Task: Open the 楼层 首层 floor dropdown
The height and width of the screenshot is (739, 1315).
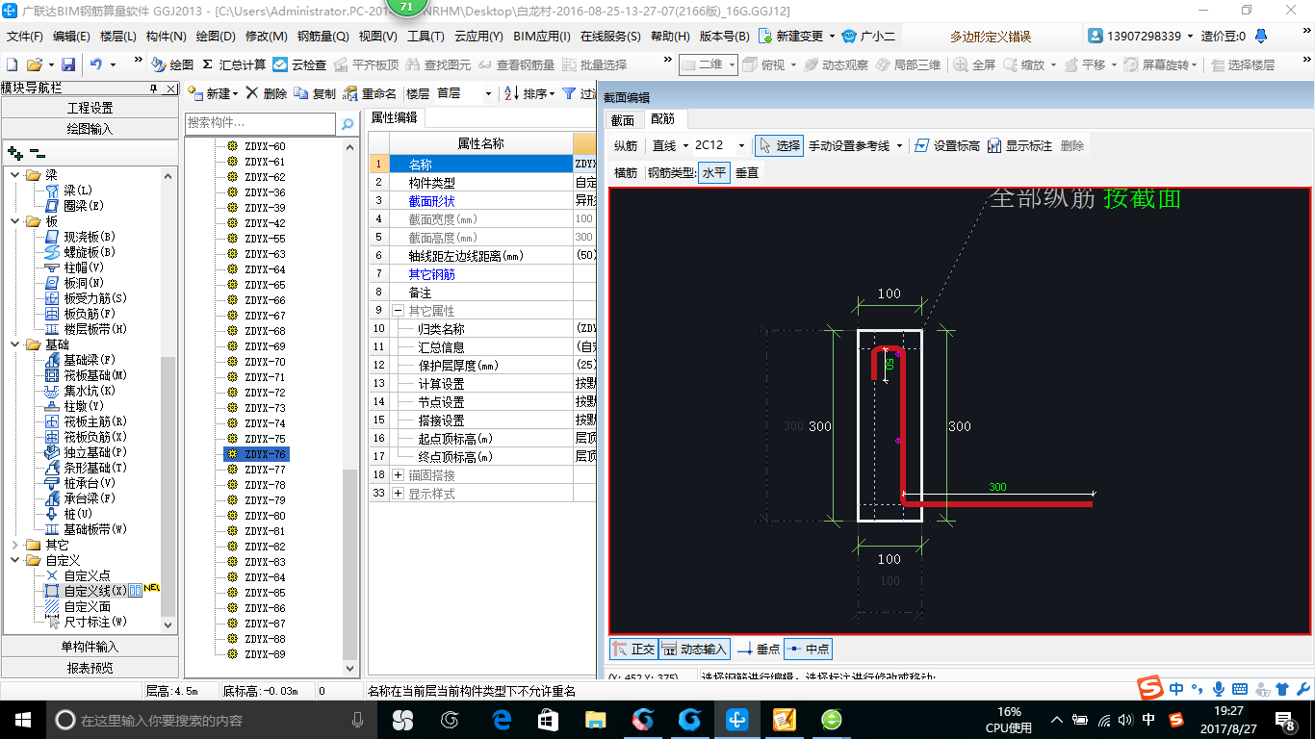Action: click(488, 93)
